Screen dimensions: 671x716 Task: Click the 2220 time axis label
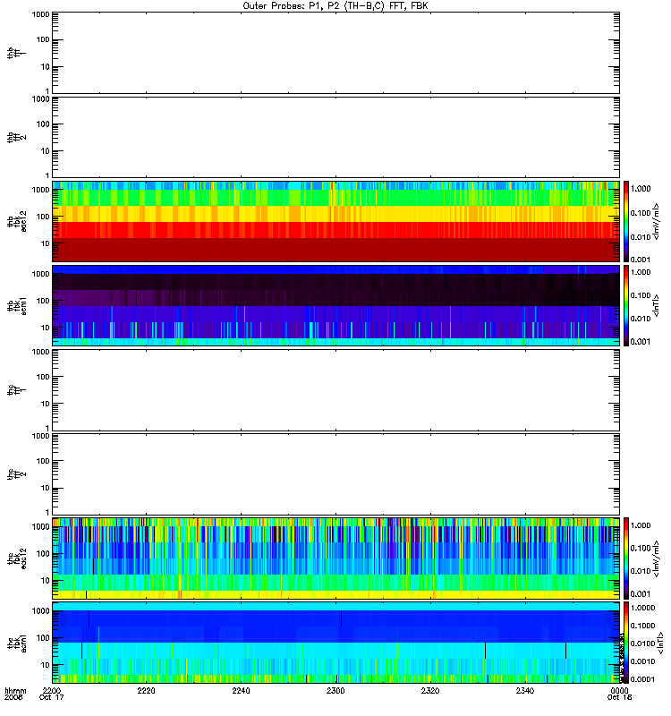tap(147, 691)
